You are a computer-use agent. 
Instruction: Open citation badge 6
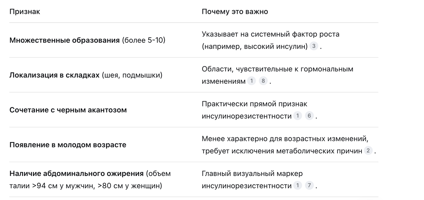pyautogui.click(x=309, y=116)
